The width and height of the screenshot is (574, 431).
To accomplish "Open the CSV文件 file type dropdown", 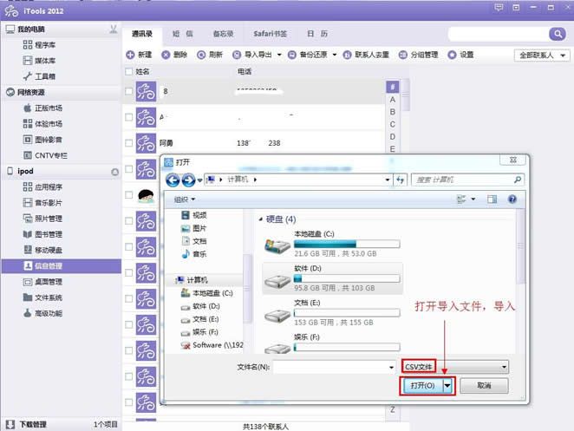I will coord(455,367).
